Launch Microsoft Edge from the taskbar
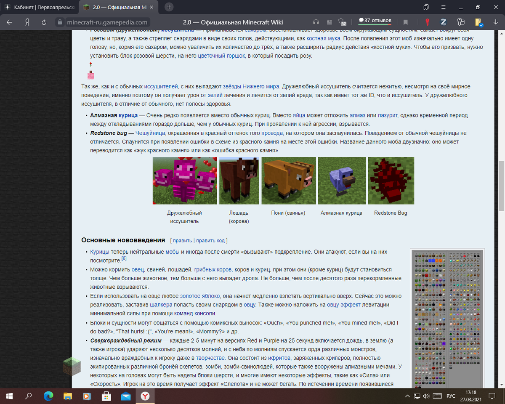Viewport: 505px width, 404px height. pyautogui.click(x=49, y=396)
